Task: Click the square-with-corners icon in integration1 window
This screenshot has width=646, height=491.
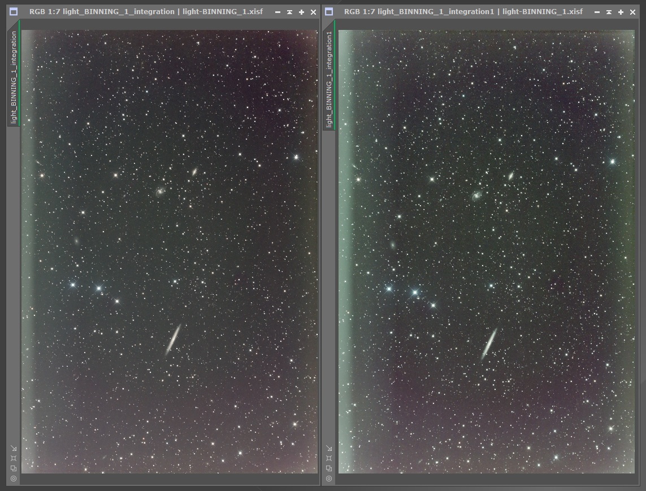Action: coord(329,458)
